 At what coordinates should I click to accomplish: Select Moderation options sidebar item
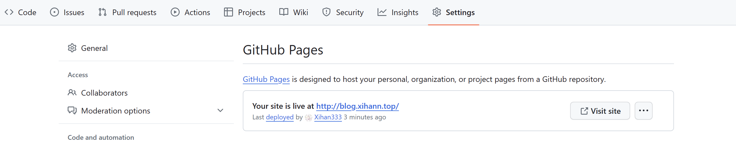point(146,111)
